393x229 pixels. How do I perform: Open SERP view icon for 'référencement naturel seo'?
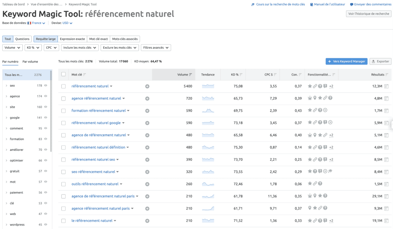386,160
